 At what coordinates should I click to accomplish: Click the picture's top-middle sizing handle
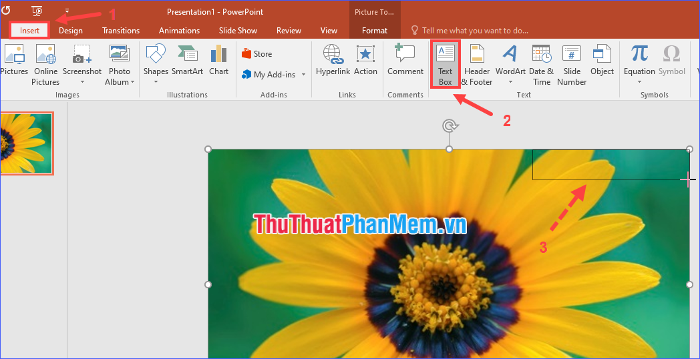click(x=449, y=149)
